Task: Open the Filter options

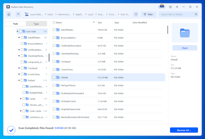Action: [149, 14]
